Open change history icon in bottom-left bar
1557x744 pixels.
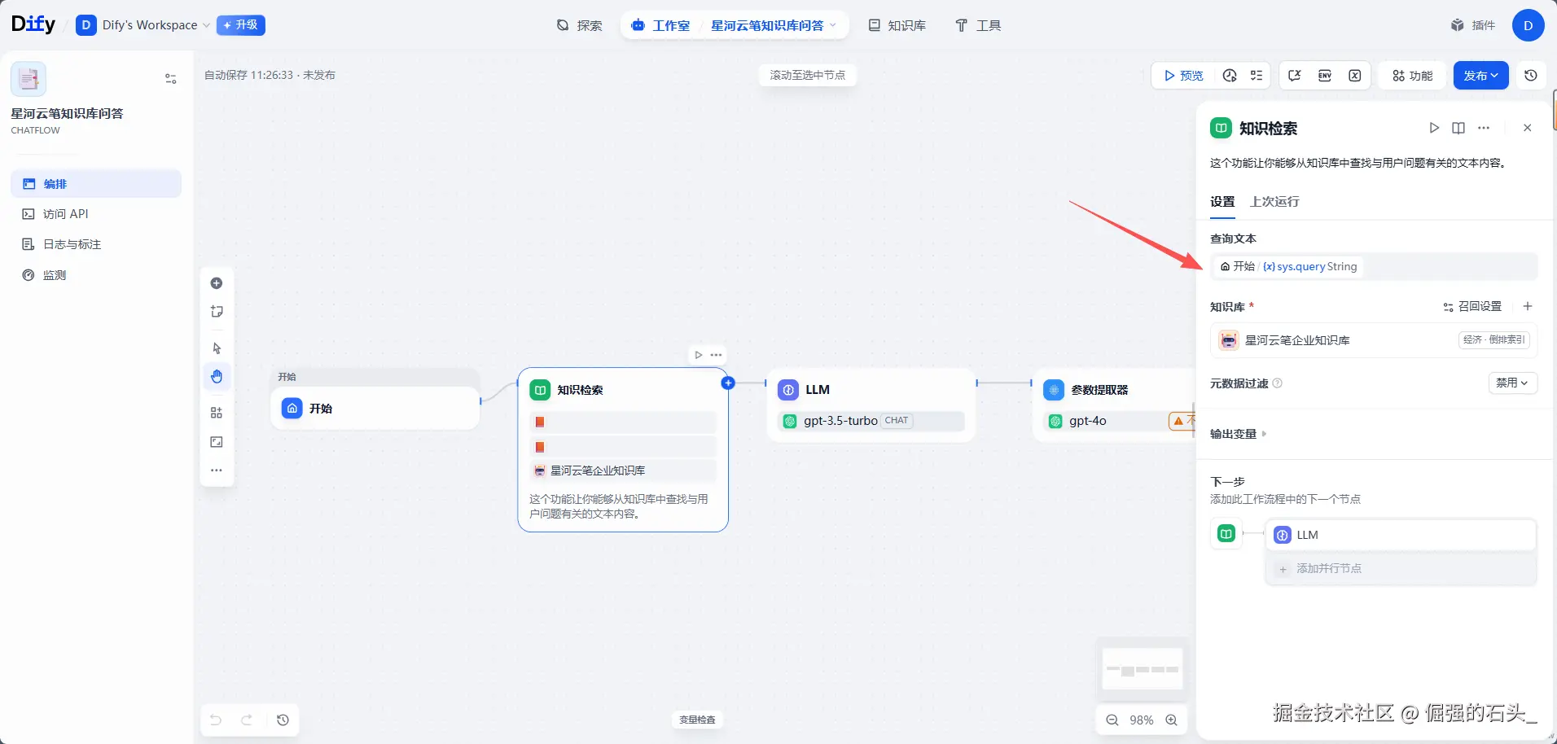point(283,720)
